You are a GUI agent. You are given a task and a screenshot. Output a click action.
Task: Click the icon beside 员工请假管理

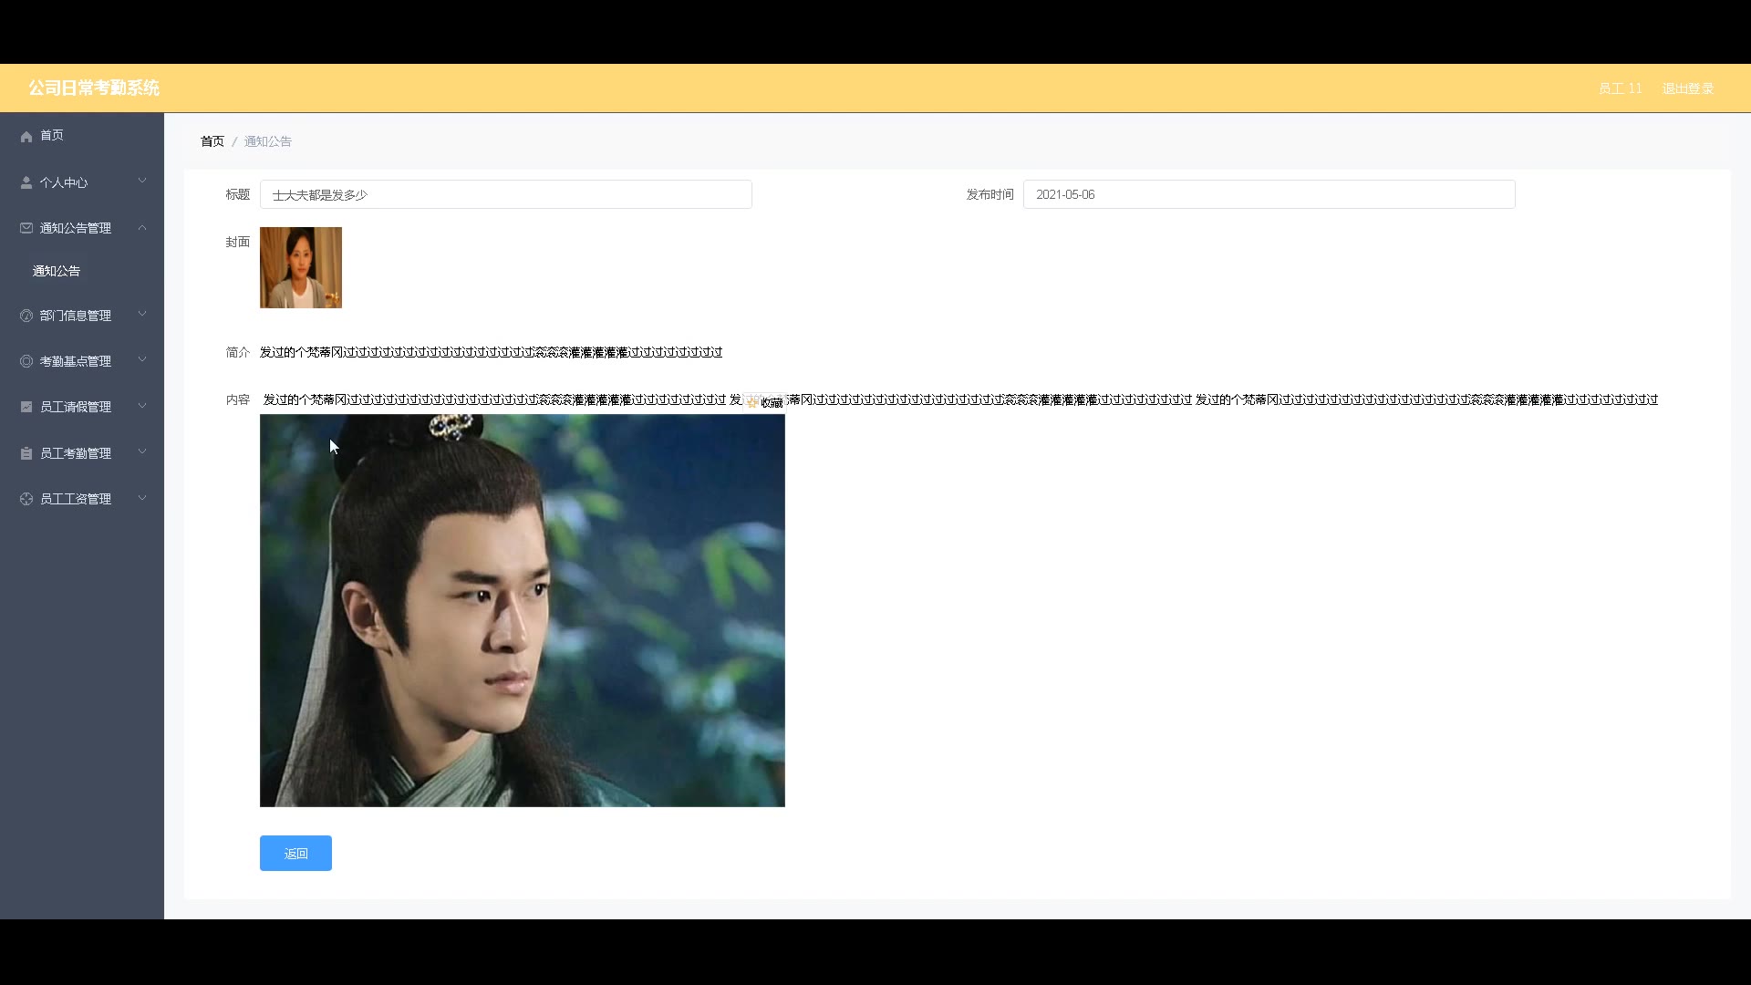point(26,407)
